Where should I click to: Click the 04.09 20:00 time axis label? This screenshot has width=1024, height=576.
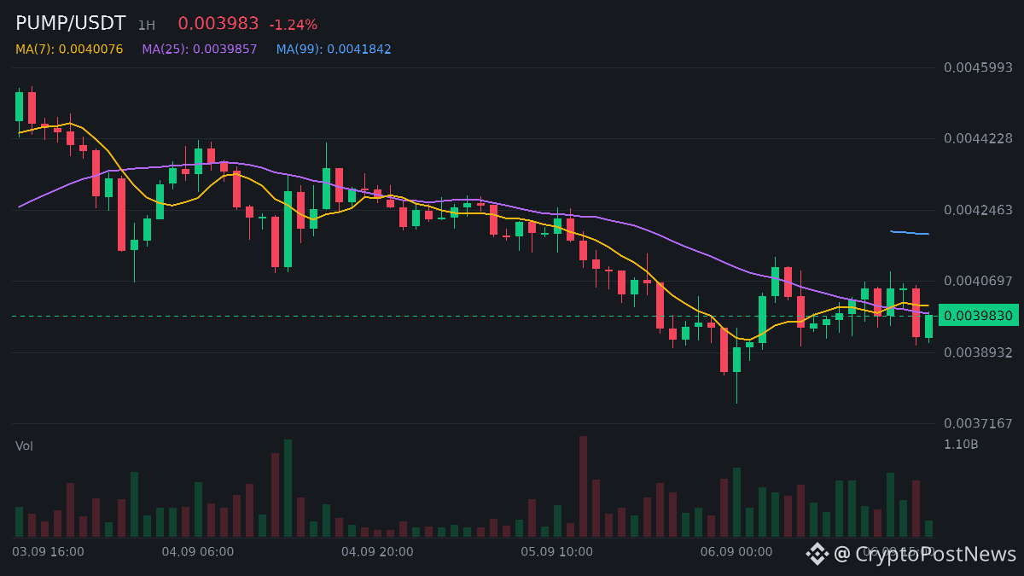coord(377,552)
